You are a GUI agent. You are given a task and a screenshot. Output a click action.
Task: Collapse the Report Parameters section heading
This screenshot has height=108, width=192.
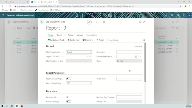[x=55, y=73]
